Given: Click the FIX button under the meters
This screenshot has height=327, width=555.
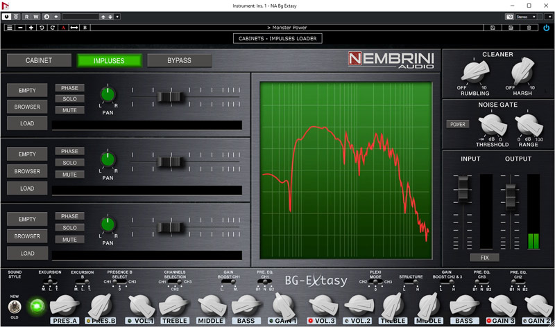Looking at the screenshot, I should (x=484, y=257).
